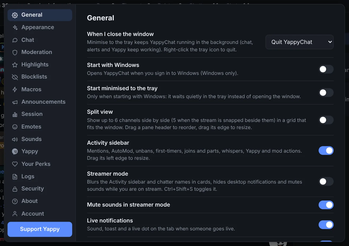Click the "Live notifications" setting title text
Screen dimensions: 349x246
110,221
